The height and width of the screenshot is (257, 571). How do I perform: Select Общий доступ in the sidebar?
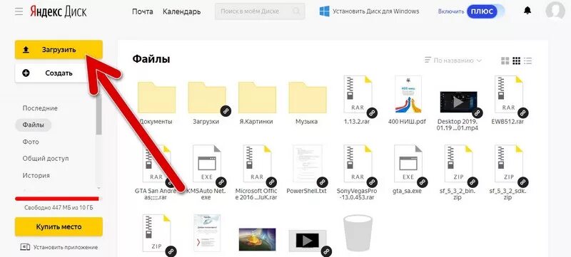(x=46, y=159)
